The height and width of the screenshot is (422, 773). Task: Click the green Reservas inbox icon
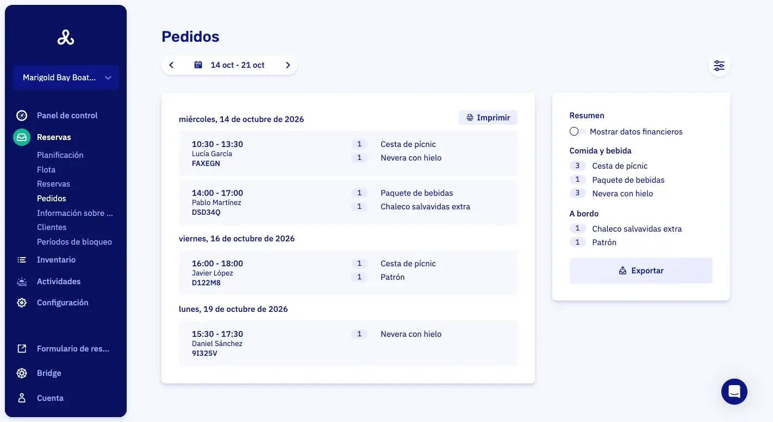click(x=22, y=137)
